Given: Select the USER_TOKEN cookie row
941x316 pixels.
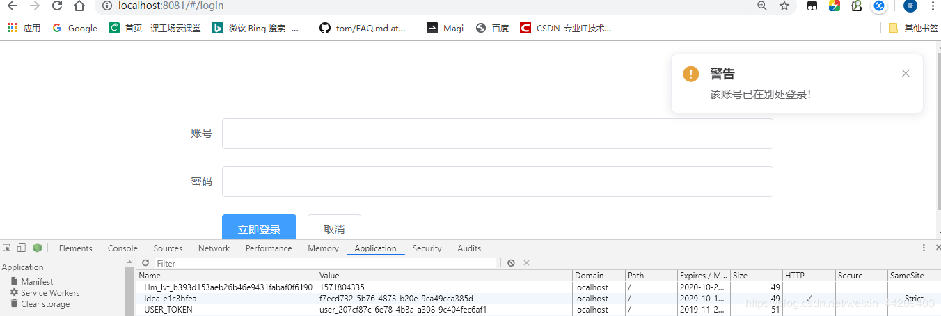Looking at the screenshot, I should pyautogui.click(x=168, y=310).
